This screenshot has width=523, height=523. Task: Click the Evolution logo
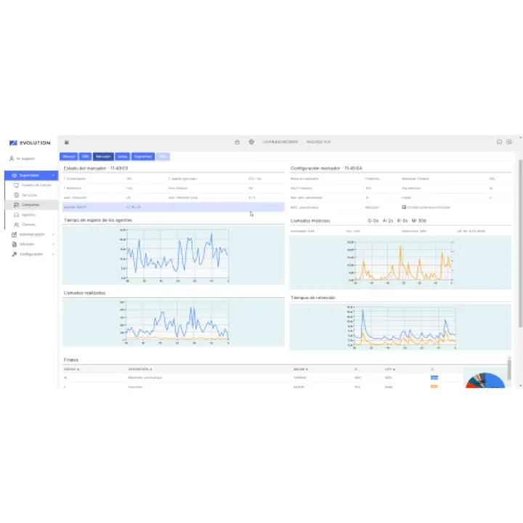30,143
